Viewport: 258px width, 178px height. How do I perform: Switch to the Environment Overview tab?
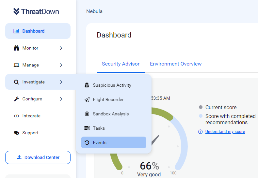coord(176,64)
